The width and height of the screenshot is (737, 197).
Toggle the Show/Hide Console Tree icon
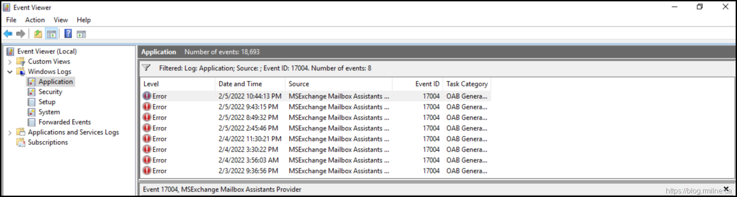[52, 34]
